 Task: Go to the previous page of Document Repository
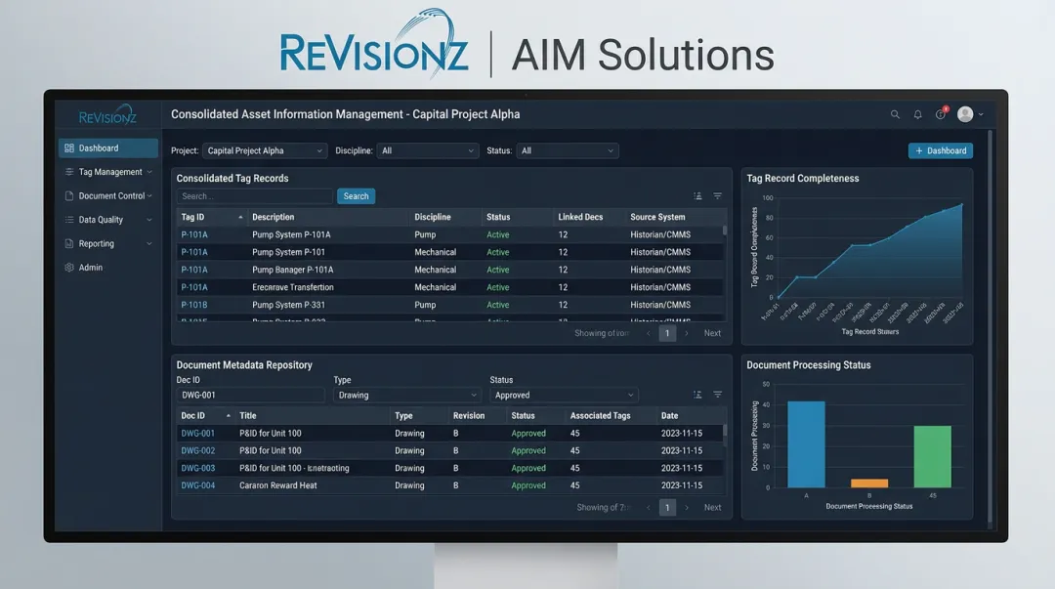[x=649, y=508]
